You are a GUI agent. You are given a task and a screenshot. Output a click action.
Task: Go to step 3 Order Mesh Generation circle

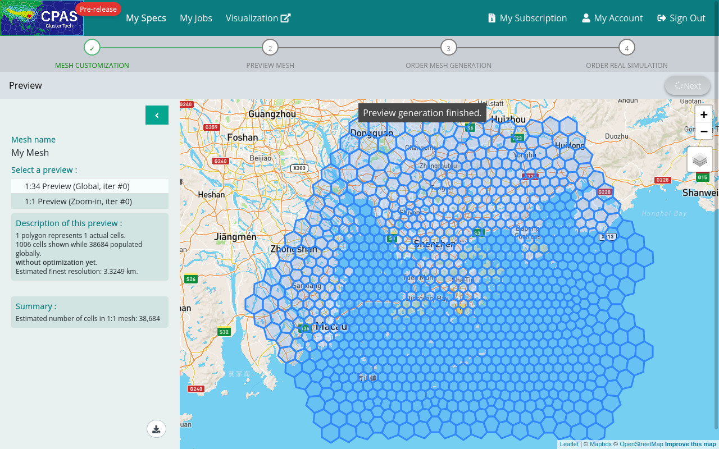448,48
